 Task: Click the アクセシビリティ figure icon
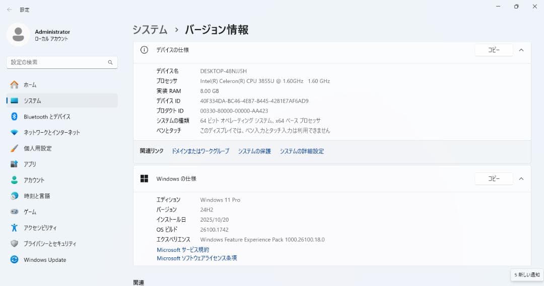14,228
